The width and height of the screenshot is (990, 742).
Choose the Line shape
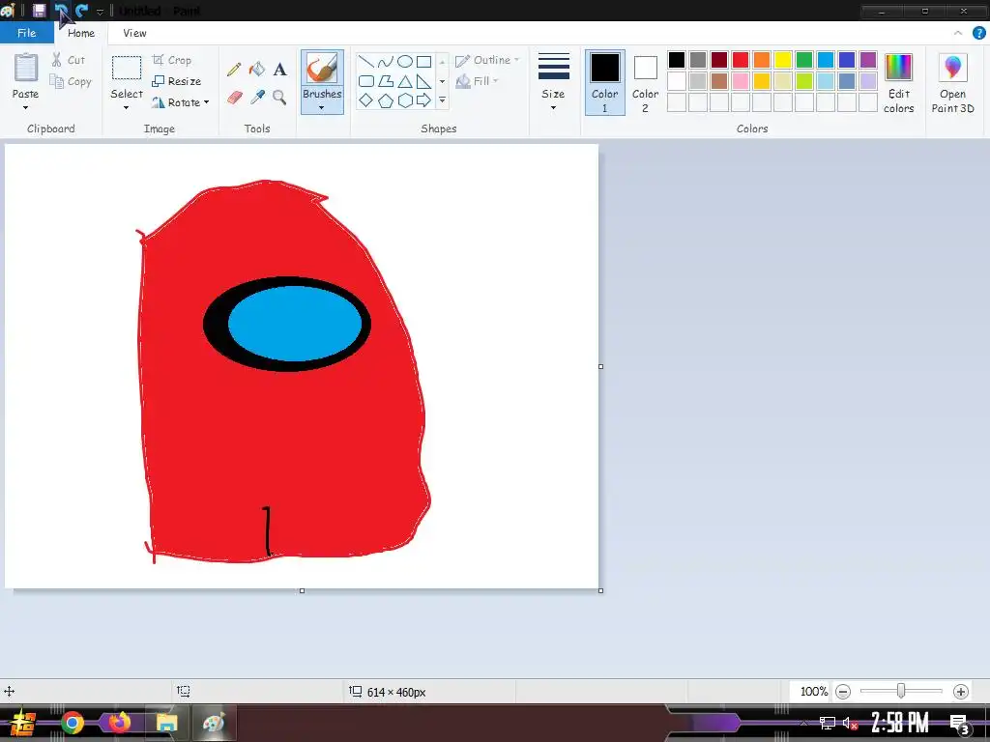coord(366,61)
